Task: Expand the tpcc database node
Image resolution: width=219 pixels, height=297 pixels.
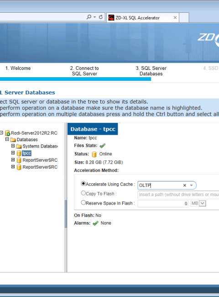Action: tap(13, 153)
